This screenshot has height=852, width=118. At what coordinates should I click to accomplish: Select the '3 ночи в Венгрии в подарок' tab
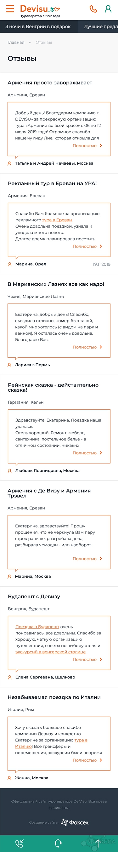coord(38,26)
